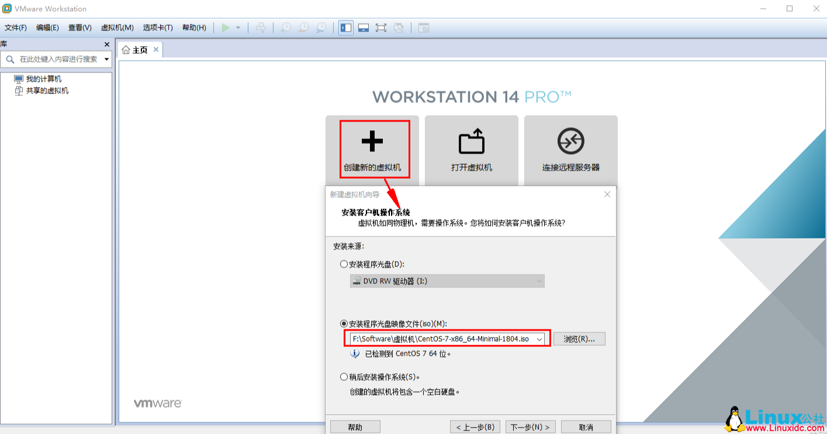Click the 下一步(N) > button
The image size is (827, 434).
click(530, 427)
